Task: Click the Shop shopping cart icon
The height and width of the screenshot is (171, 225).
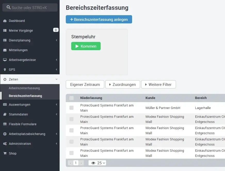Action: tap(5, 154)
